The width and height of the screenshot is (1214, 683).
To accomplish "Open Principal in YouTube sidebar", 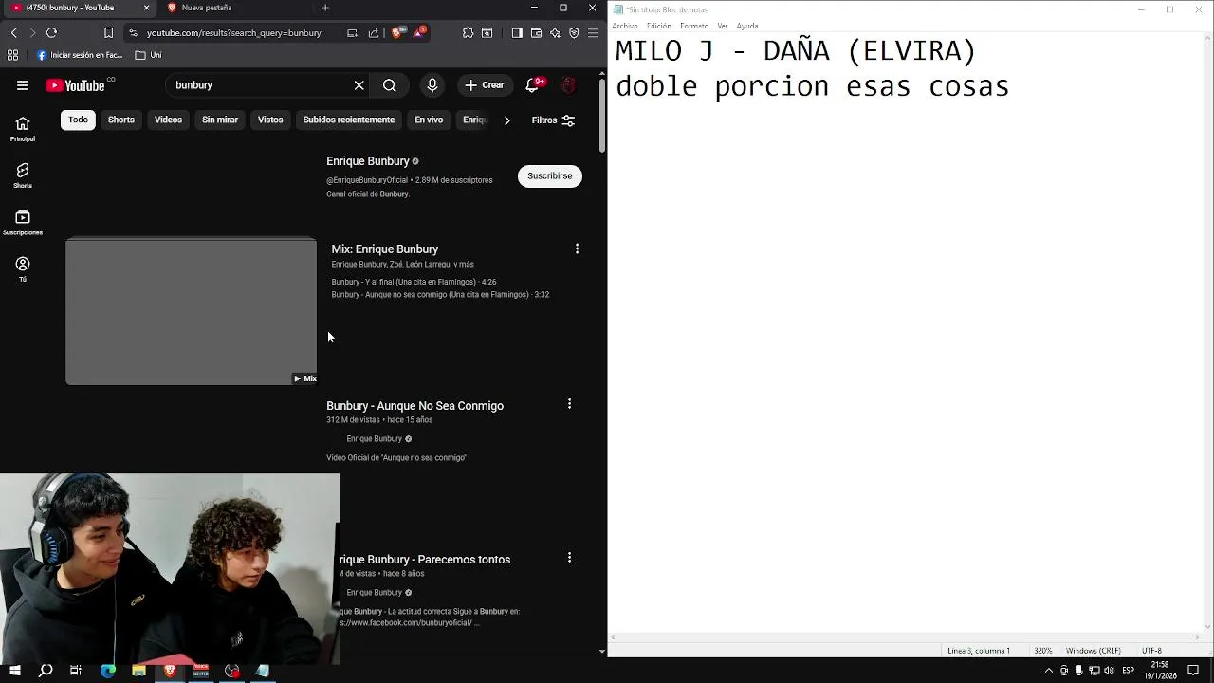I will pos(22,129).
